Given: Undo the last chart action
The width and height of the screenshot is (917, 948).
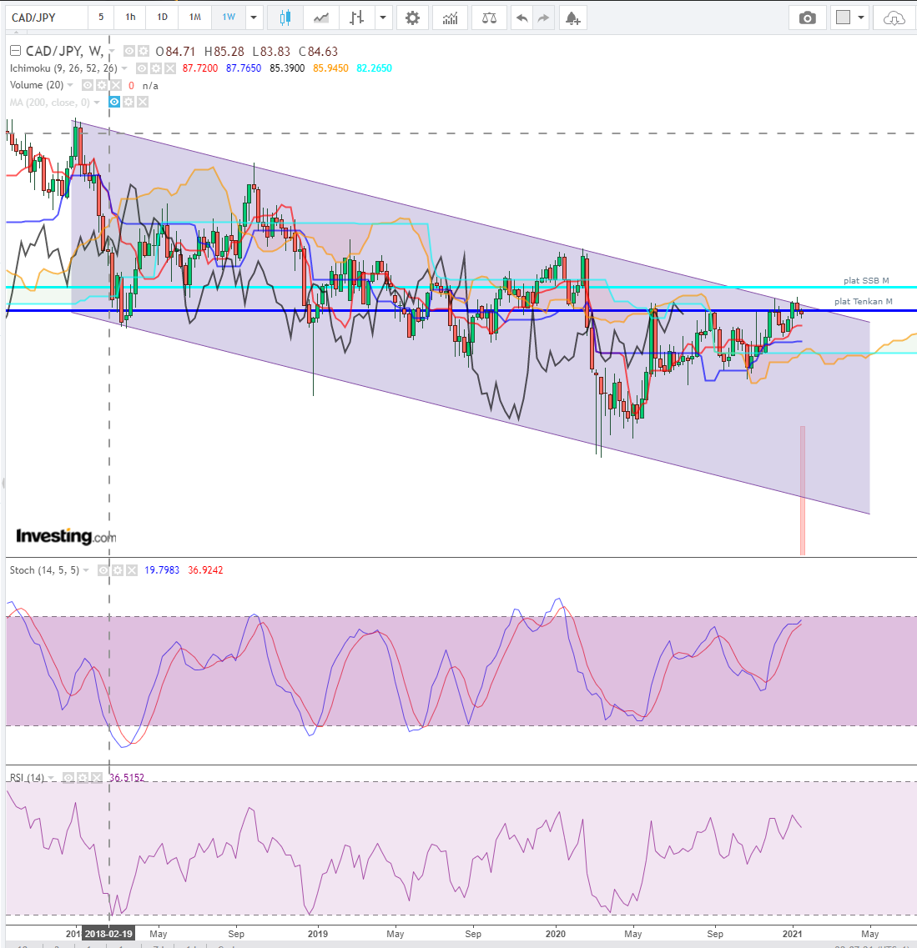Looking at the screenshot, I should click(521, 18).
